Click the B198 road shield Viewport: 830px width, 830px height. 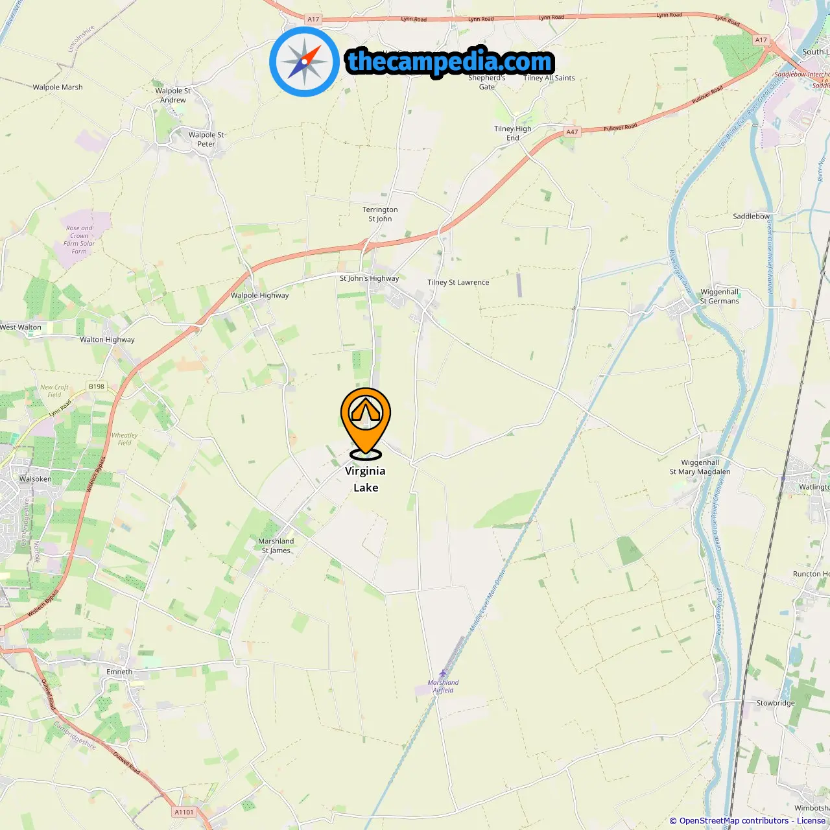click(x=97, y=386)
